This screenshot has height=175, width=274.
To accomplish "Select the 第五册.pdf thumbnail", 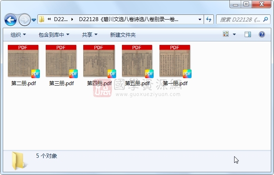I will point(137,61).
